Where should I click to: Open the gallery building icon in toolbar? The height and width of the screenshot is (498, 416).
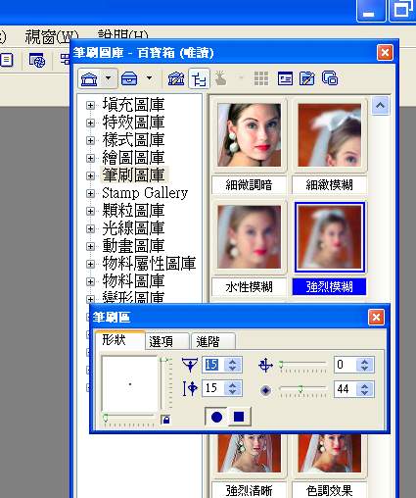[89, 78]
